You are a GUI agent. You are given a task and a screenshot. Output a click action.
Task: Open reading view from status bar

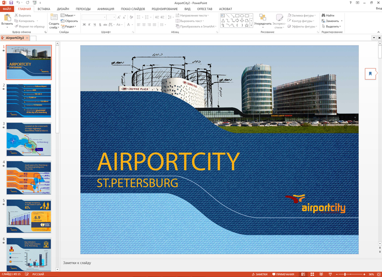tap(321, 274)
